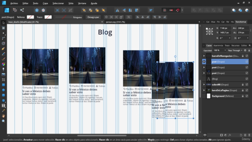Viewport: 252px width, 142px height.
Task: Select the Pen tool
Action: tap(4, 49)
